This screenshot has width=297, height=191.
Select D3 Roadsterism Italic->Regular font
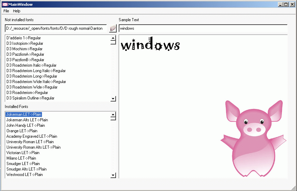click(31, 65)
